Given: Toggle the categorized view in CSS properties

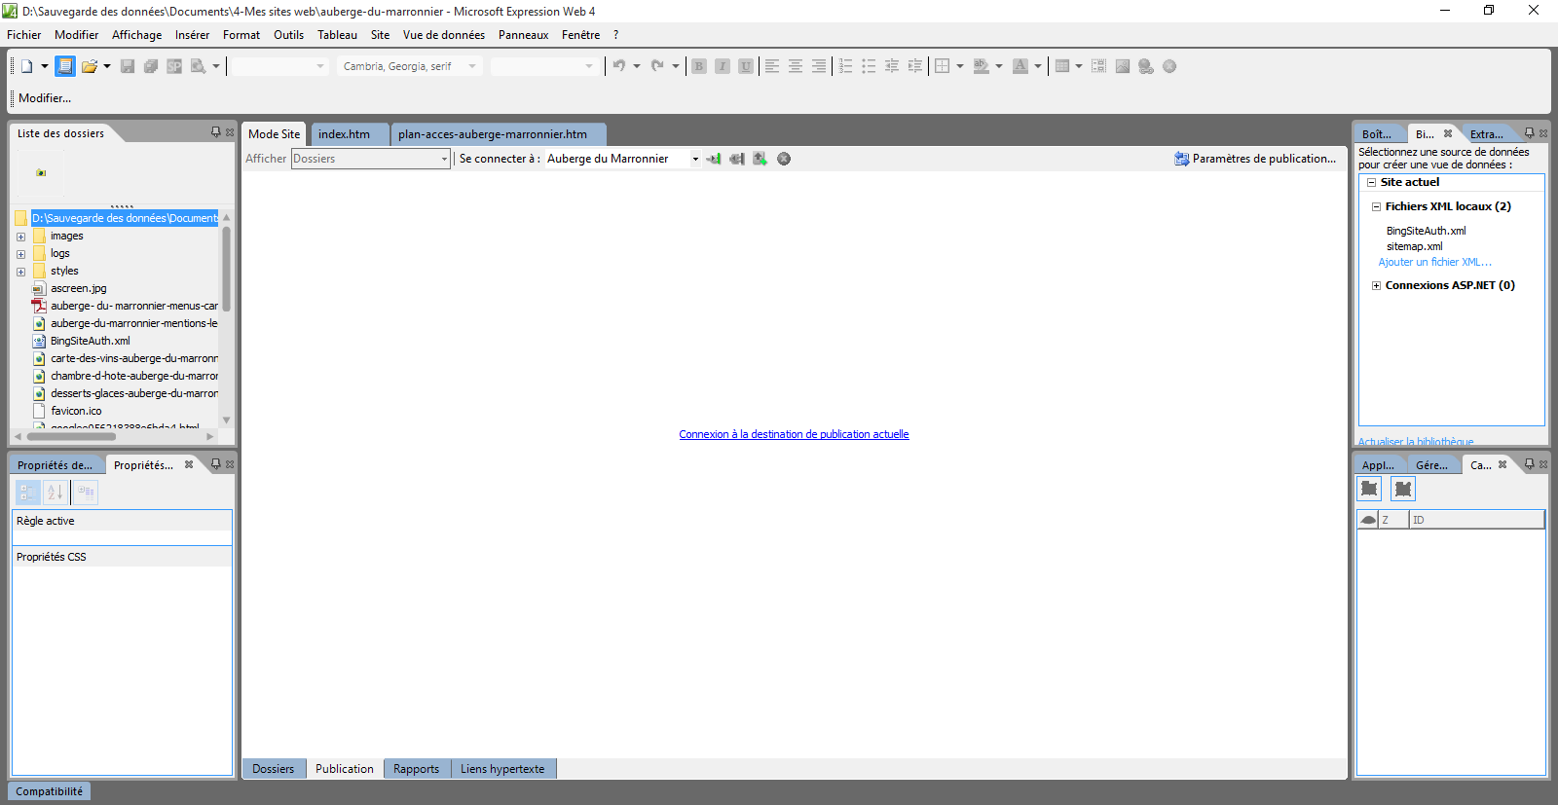Looking at the screenshot, I should (x=28, y=493).
